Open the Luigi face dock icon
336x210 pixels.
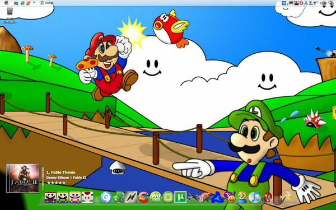[x=63, y=197]
